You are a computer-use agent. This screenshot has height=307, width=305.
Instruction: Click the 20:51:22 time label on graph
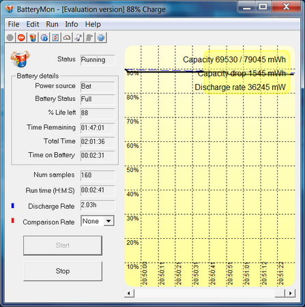281,274
